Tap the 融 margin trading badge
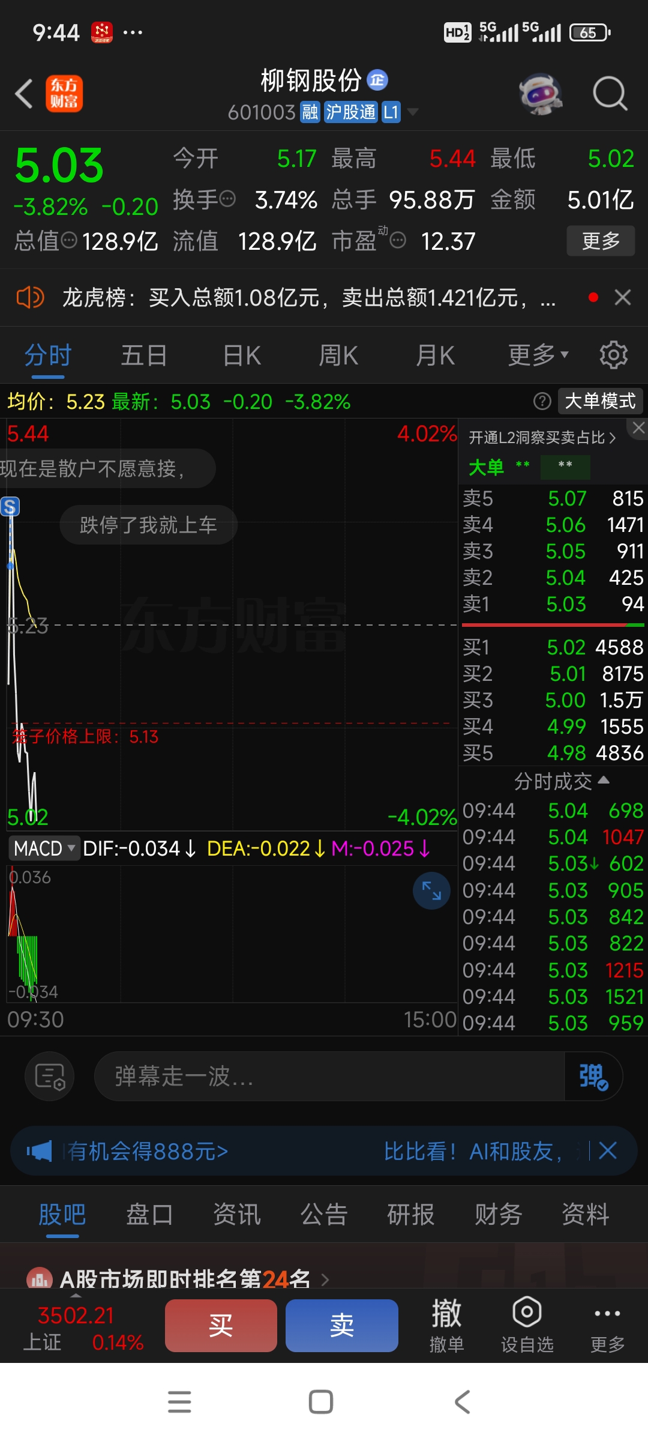This screenshot has height=1441, width=648. click(310, 112)
